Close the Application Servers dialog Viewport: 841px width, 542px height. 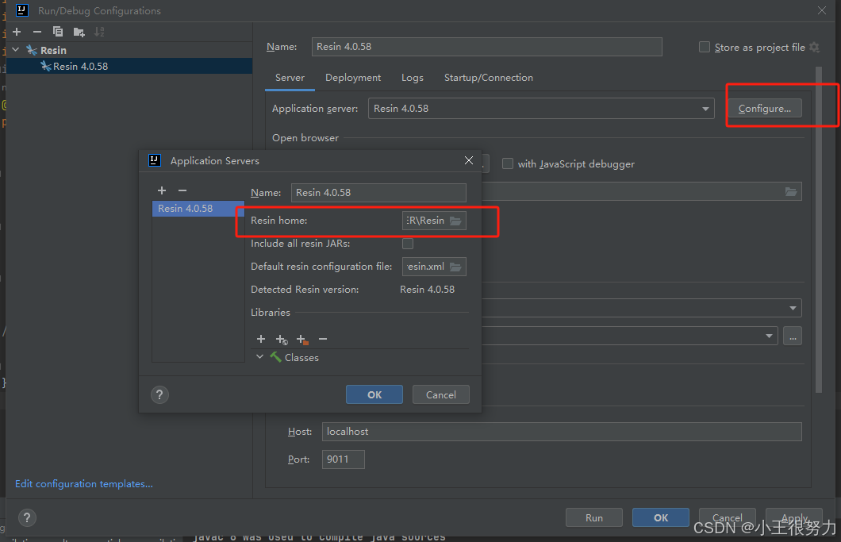pos(469,160)
